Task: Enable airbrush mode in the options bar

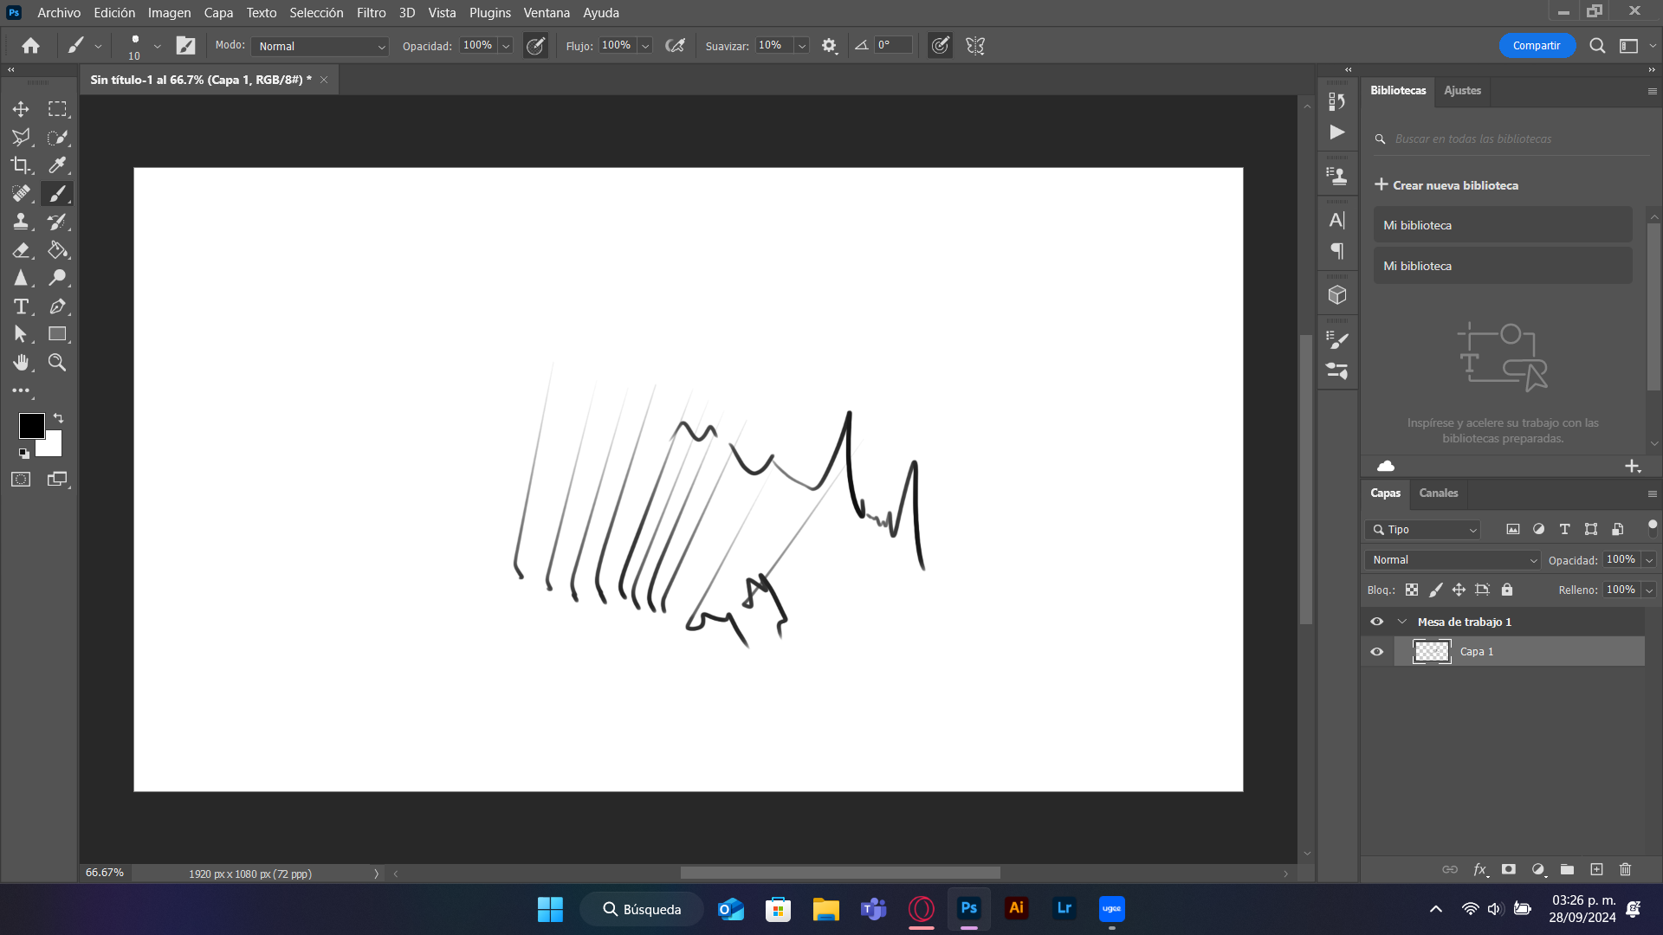Action: 676,45
